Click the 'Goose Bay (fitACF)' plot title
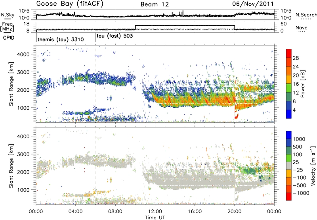Screen dimensions: 317x220 [70, 4]
